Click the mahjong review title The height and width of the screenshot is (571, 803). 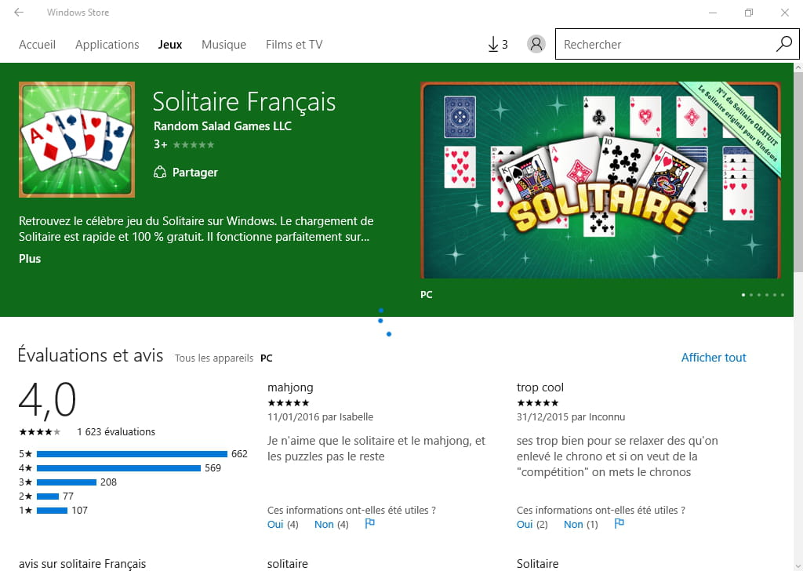coord(290,387)
